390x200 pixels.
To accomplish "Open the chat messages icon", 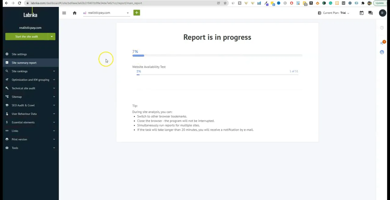I will click(x=370, y=12).
